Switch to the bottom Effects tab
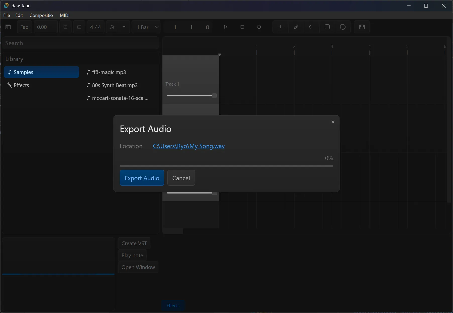The image size is (453, 313). tap(173, 306)
